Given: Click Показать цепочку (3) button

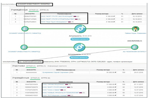Looking at the screenshot, I should point(80,39).
